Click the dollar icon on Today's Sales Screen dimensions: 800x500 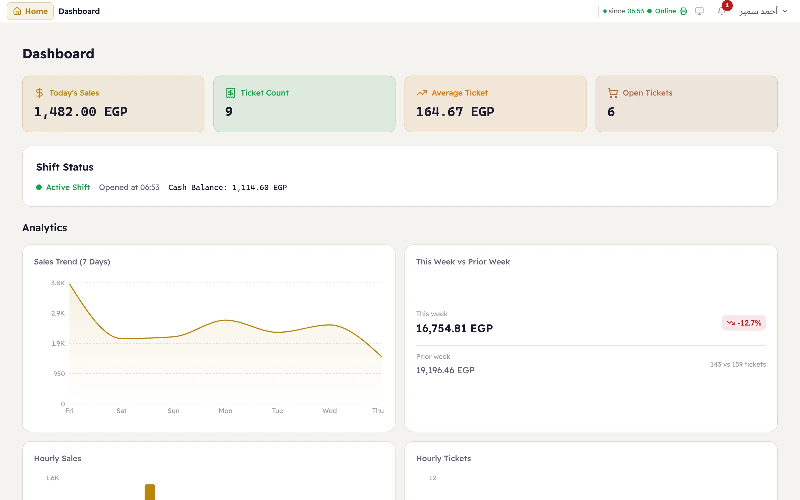pyautogui.click(x=39, y=93)
